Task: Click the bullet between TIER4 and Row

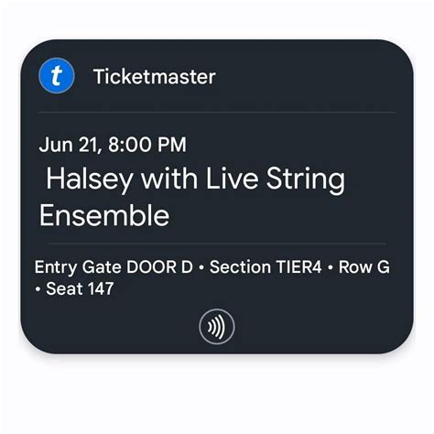Action: click(x=330, y=267)
